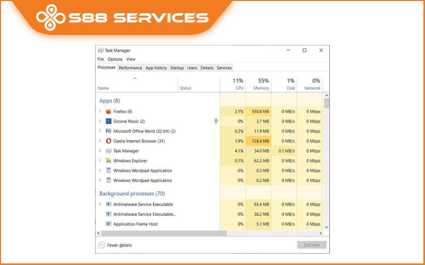The width and height of the screenshot is (425, 265).
Task: Click Groove Music's 3.7 MB memory value
Action: [262, 121]
